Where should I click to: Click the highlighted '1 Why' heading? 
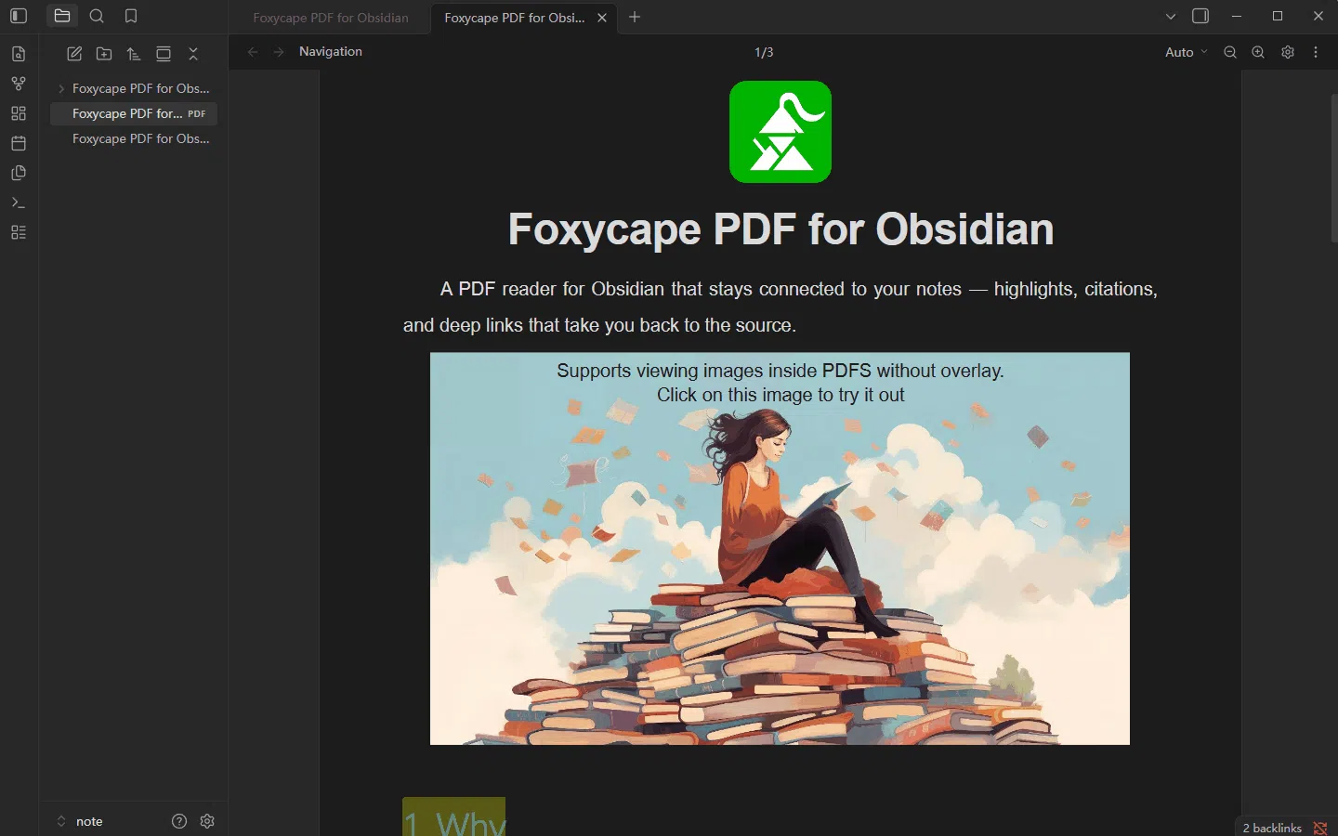pyautogui.click(x=453, y=817)
